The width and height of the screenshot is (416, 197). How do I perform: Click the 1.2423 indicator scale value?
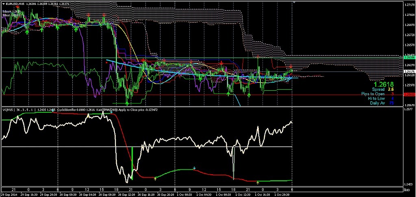point(409,184)
